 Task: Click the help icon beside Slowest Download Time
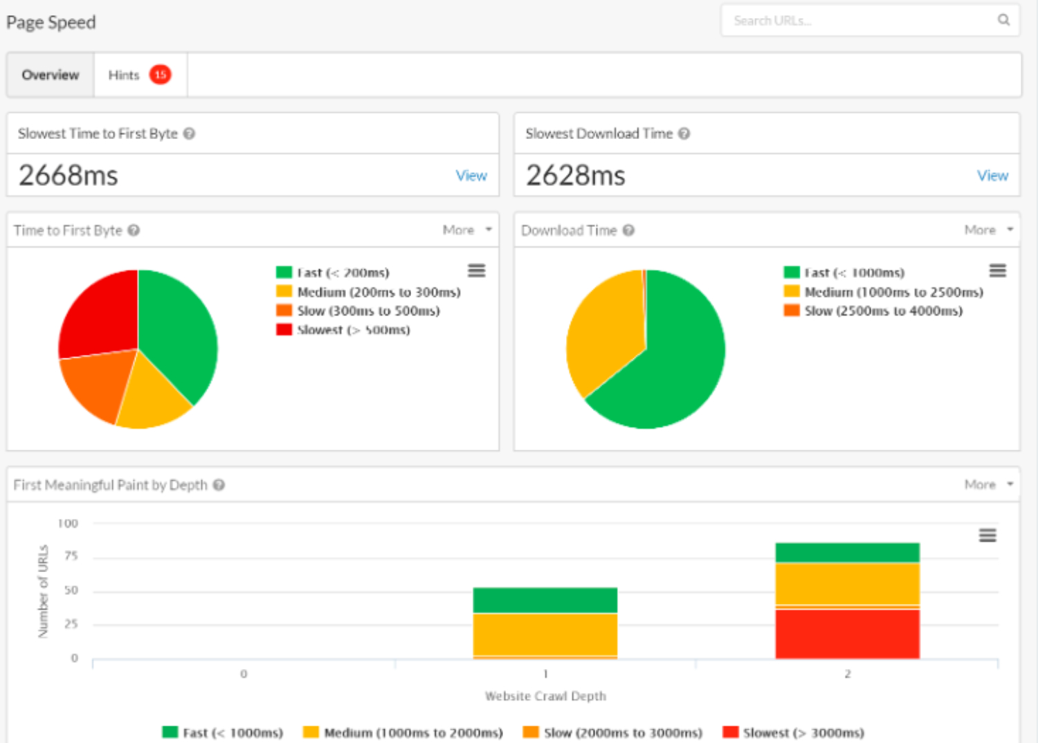(684, 134)
